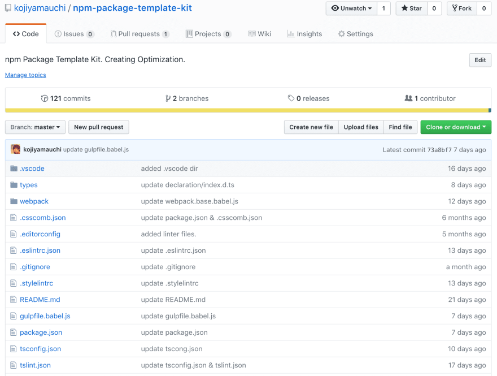
Task: Click the Wiki book icon
Action: coord(252,34)
